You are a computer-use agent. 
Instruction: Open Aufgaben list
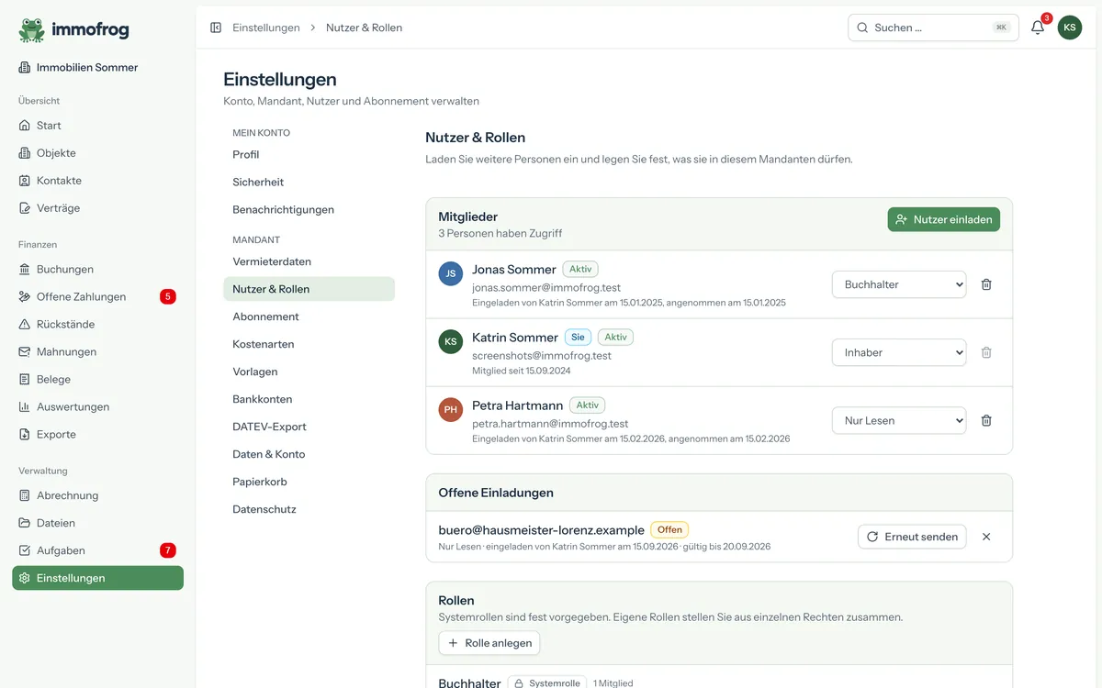[97, 550]
